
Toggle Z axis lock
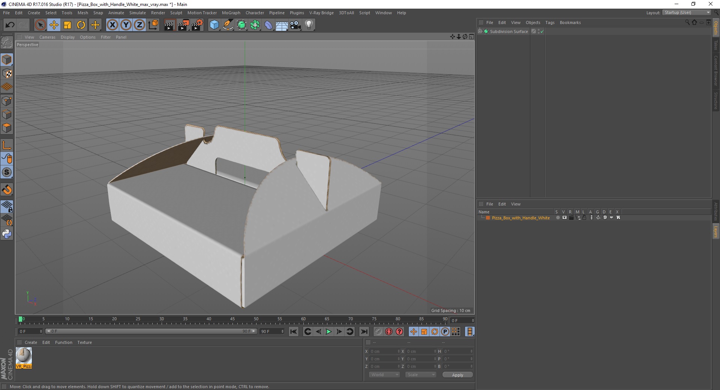[x=139, y=25]
